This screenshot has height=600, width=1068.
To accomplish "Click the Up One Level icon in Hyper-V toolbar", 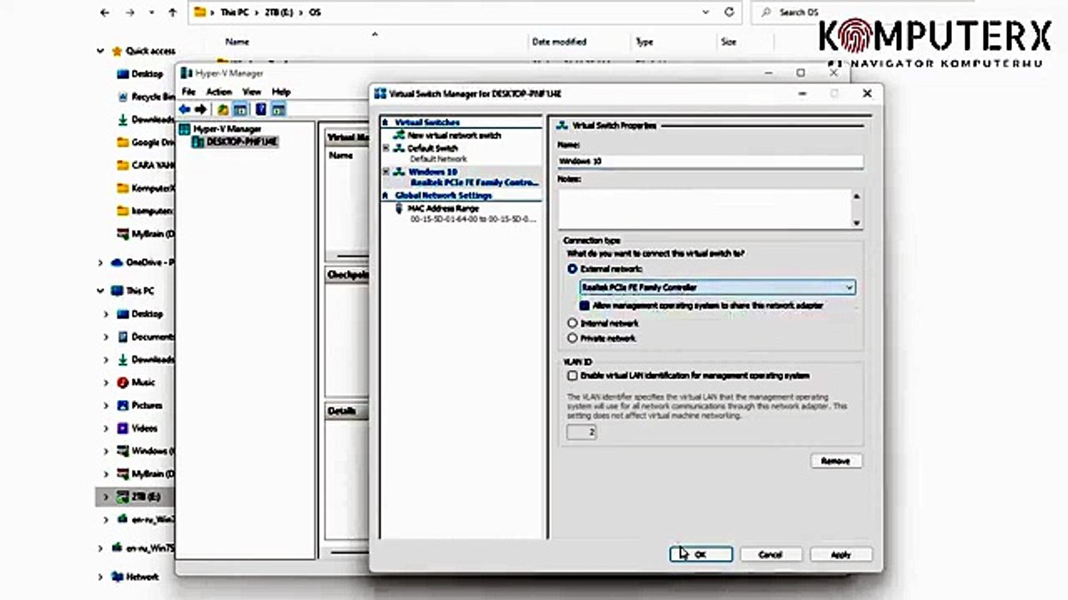I will (223, 109).
